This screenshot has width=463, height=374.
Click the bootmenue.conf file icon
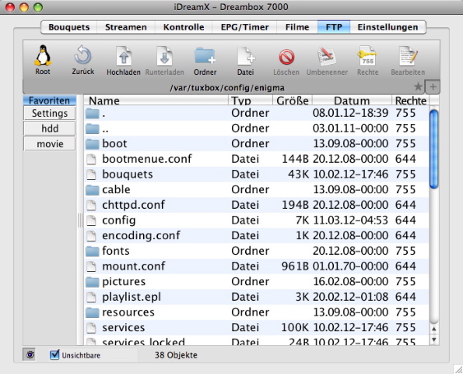(x=92, y=159)
